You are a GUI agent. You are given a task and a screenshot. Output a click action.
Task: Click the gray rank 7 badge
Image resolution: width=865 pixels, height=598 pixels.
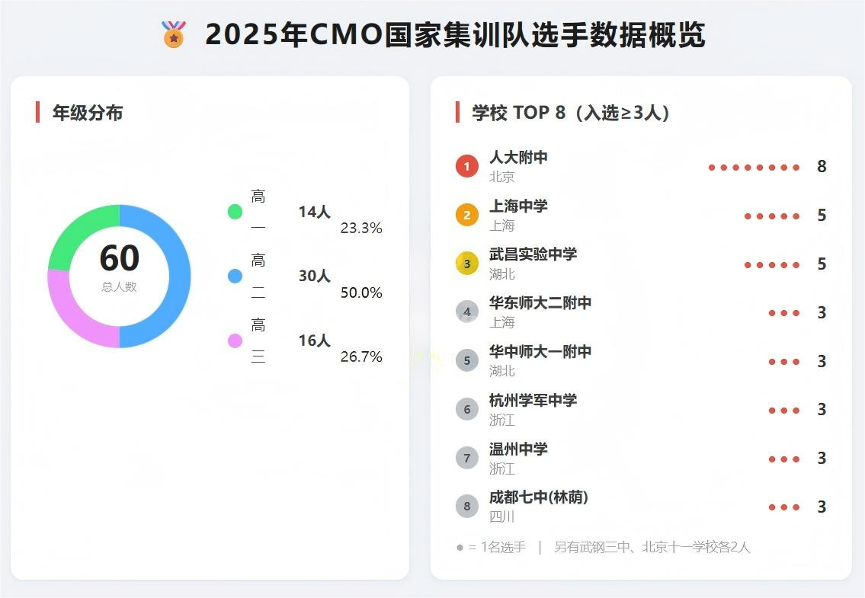tap(467, 458)
